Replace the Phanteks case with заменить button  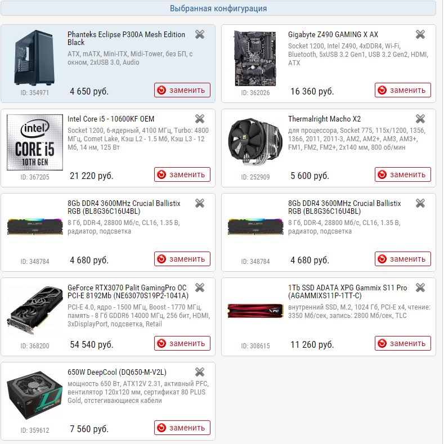[182, 90]
